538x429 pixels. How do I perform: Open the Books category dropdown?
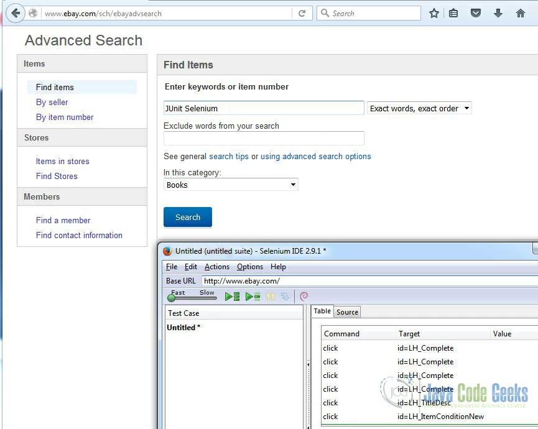[x=231, y=185]
